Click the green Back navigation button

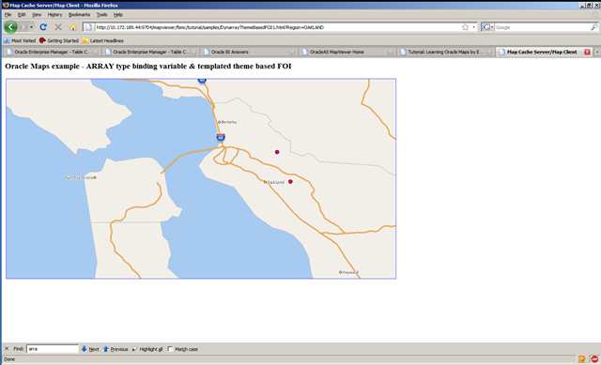[x=10, y=27]
